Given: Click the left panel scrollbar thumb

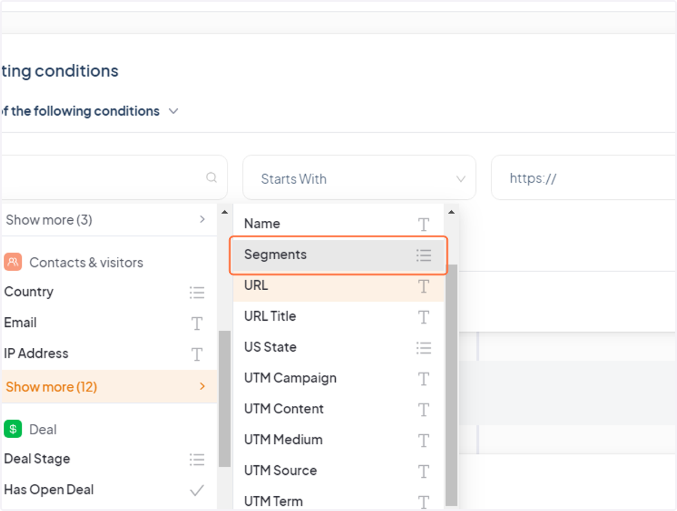Looking at the screenshot, I should click(225, 399).
